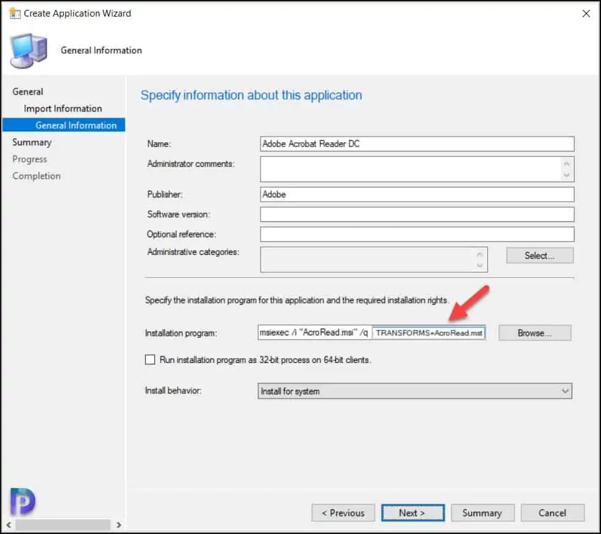The width and height of the screenshot is (601, 534).
Task: Click the heading 'Specify information about this application'
Action: (251, 95)
